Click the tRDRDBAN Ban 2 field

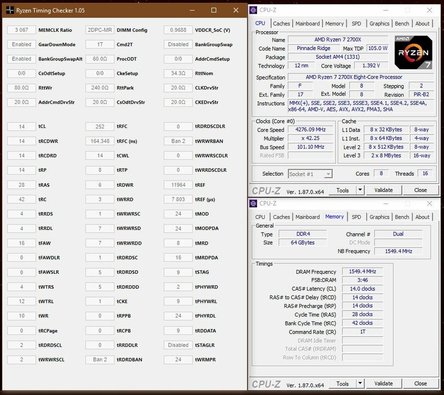100,359
